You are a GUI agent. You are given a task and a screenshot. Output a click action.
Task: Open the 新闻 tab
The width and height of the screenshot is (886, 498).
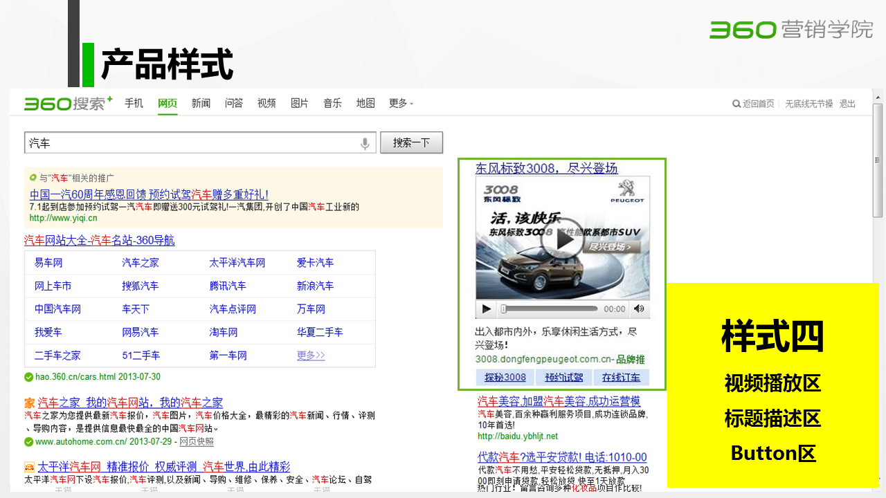coord(201,103)
